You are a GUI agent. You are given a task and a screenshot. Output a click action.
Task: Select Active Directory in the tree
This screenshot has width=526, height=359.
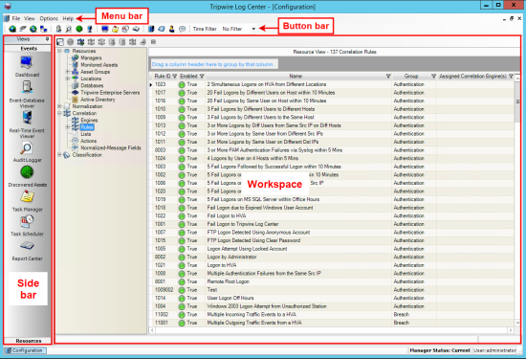98,100
